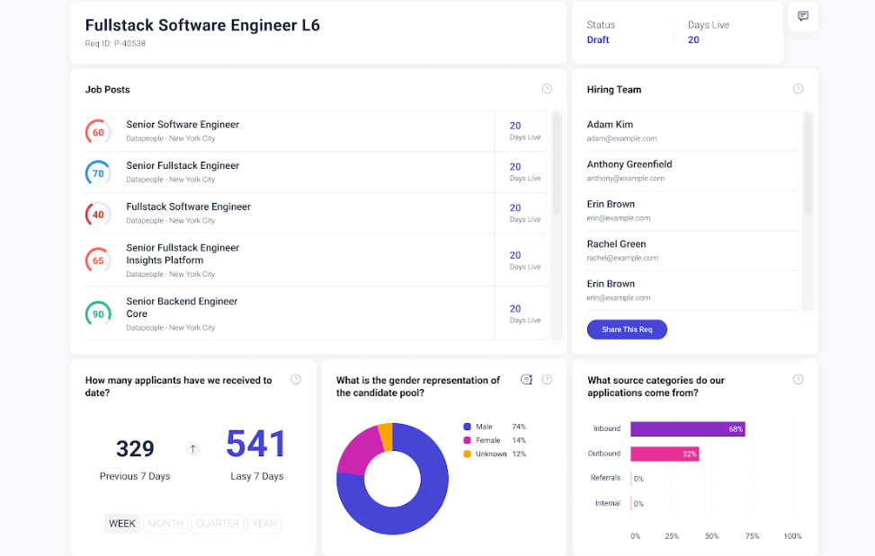The height and width of the screenshot is (556, 875).
Task: Click the purple Inbound 68% bar
Action: [687, 429]
